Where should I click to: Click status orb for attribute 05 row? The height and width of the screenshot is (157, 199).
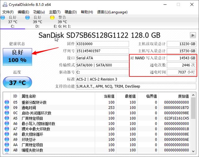coord(7,102)
